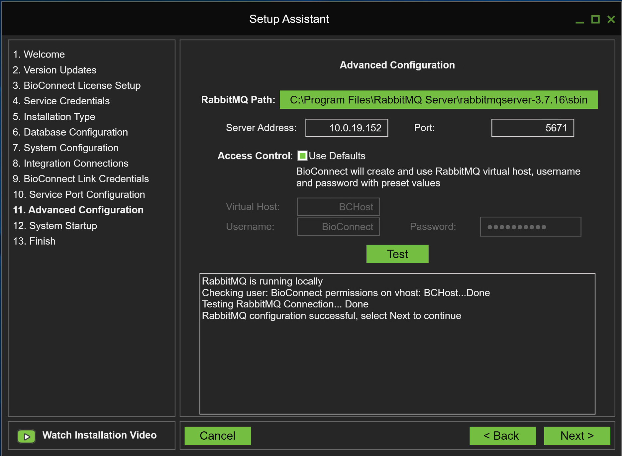Screen dimensions: 622x456
Task: Cancel the Setup Assistant
Action: click(217, 435)
